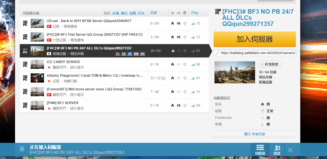Click the 32 / 32 [2] player count
327x159 pixels.
point(158,78)
